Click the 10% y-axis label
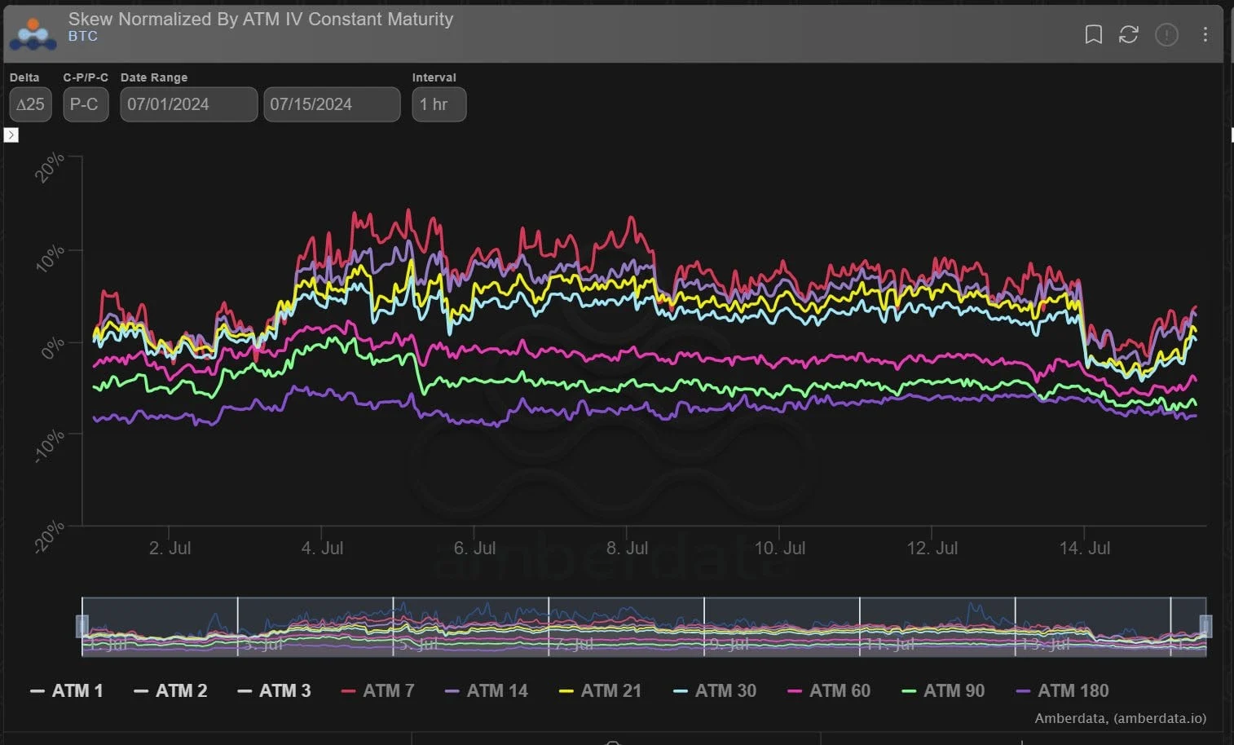Image resolution: width=1234 pixels, height=745 pixels. tap(51, 258)
